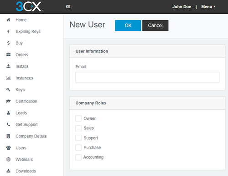This screenshot has width=228, height=176.
Task: Click the Users group icon
Action: click(8, 148)
